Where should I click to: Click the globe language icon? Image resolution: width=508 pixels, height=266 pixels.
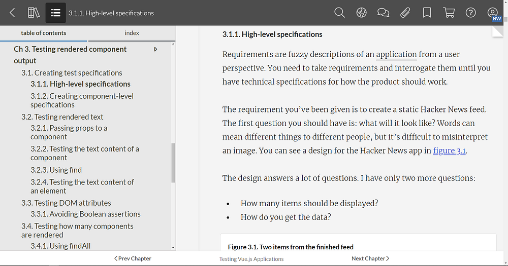coord(361,13)
